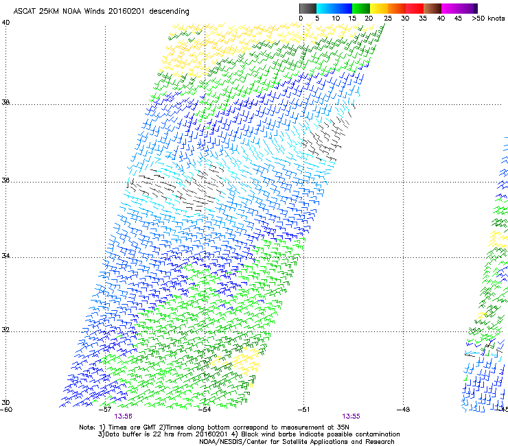This screenshot has height=446, width=508.
Task: Click the blue 10-15 knots legend color
Action: coord(343,8)
